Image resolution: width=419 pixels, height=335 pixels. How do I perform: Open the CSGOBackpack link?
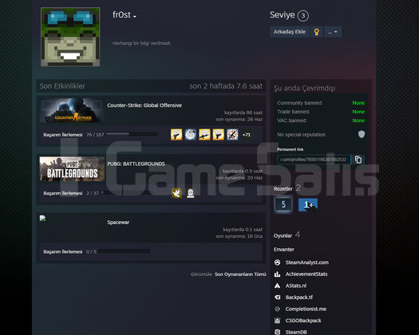tap(303, 321)
